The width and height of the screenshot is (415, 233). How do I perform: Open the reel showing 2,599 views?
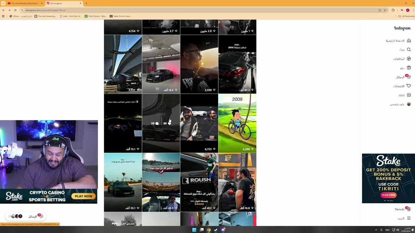pos(199,64)
